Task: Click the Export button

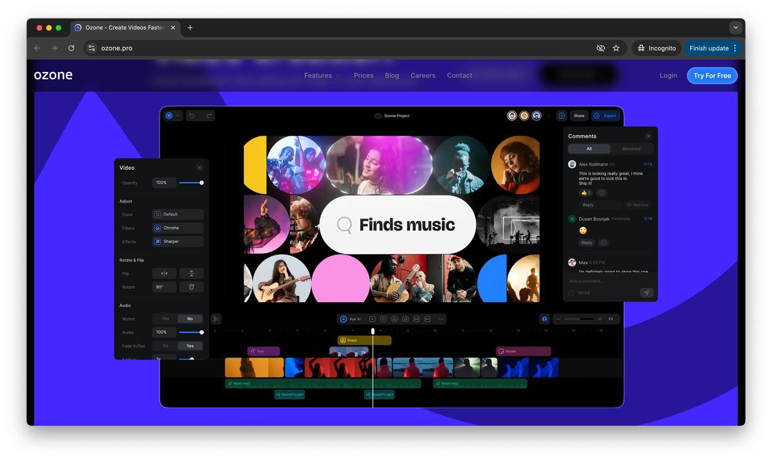Action: pos(605,116)
